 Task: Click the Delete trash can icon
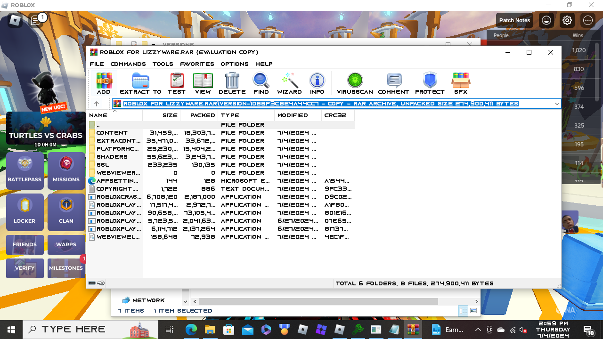[232, 83]
